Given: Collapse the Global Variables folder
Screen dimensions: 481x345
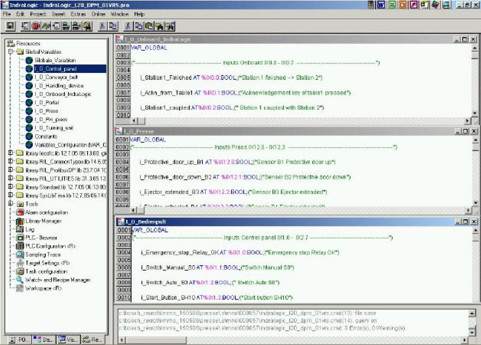Looking at the screenshot, I should pyautogui.click(x=11, y=52).
